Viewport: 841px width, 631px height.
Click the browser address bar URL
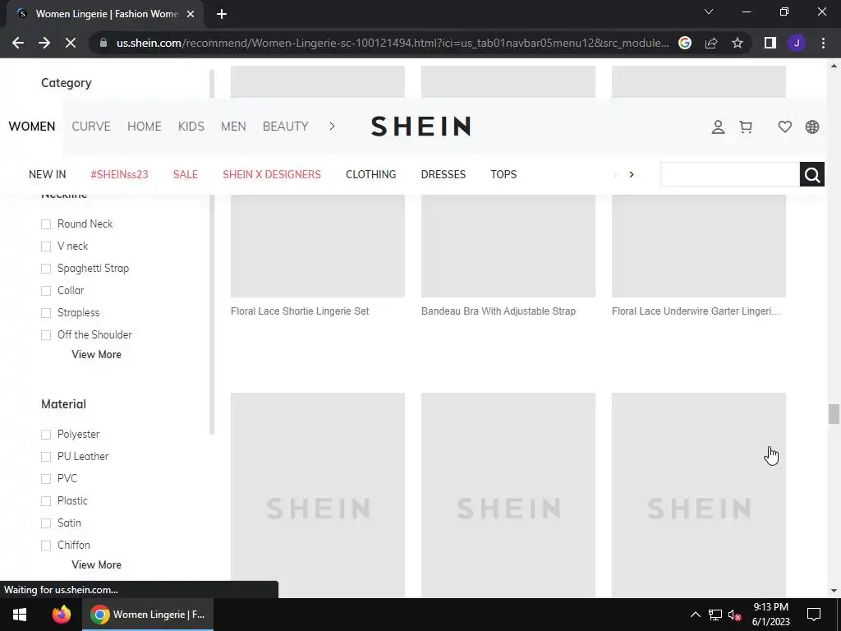[393, 43]
